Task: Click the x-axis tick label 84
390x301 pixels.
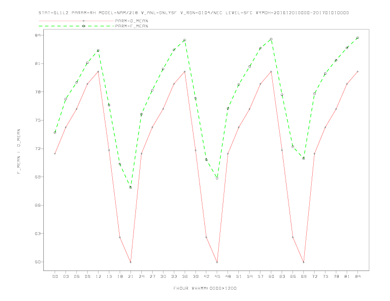Action: [358, 276]
